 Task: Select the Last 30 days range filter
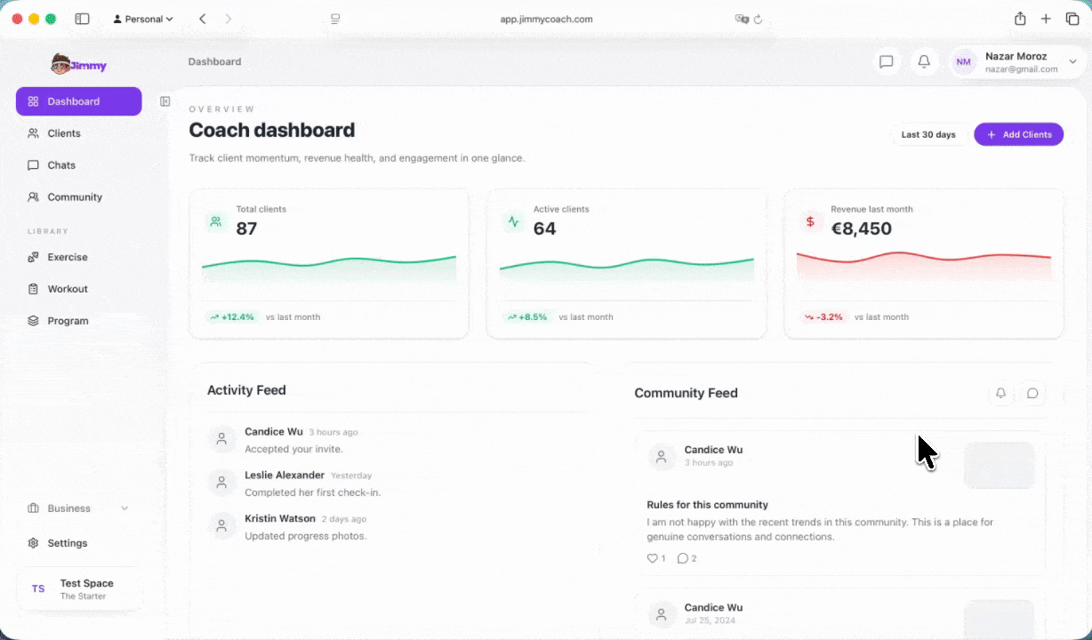point(927,134)
